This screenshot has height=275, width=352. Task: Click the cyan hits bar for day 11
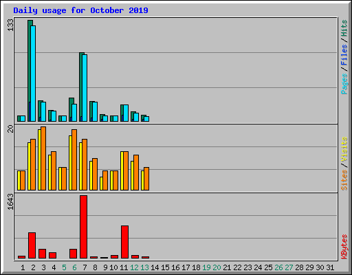(x=126, y=113)
